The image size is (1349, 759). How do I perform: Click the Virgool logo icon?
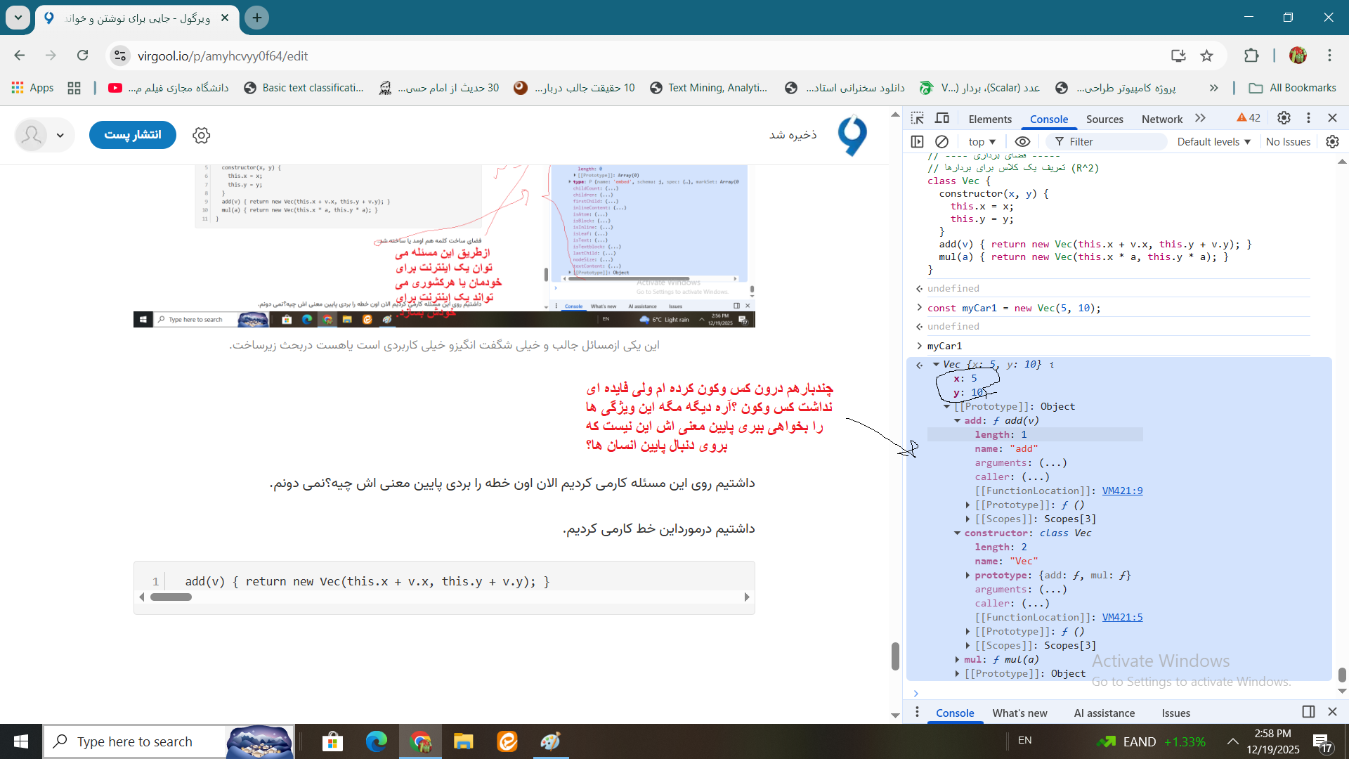pyautogui.click(x=852, y=135)
